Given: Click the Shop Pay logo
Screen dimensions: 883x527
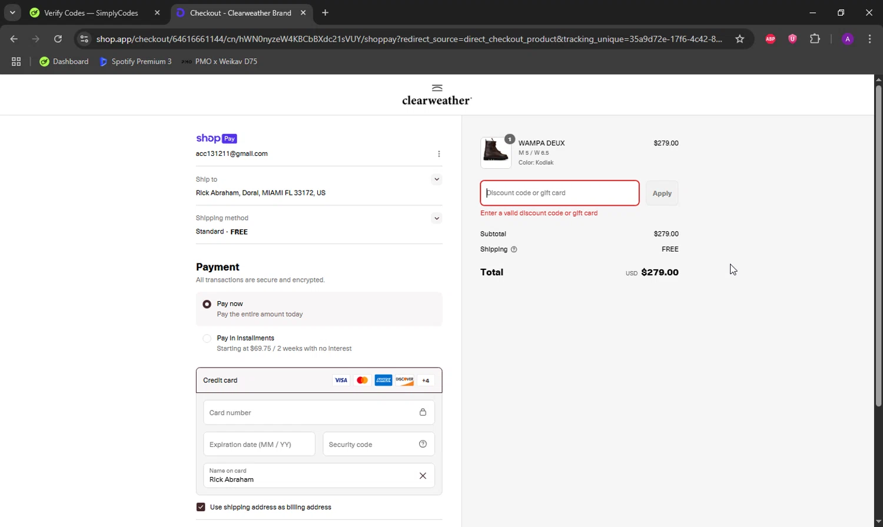Looking at the screenshot, I should coord(217,138).
